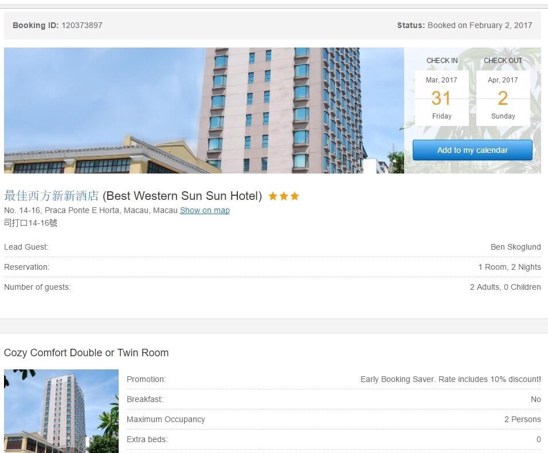
Task: Click status text Booked on February 2, 2017
Action: pyautogui.click(x=480, y=25)
